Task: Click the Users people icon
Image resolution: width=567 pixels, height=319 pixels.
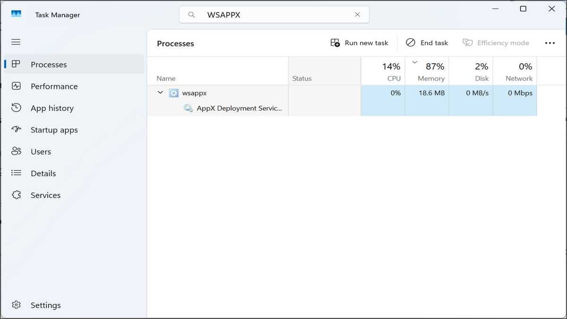Action: [x=16, y=151]
